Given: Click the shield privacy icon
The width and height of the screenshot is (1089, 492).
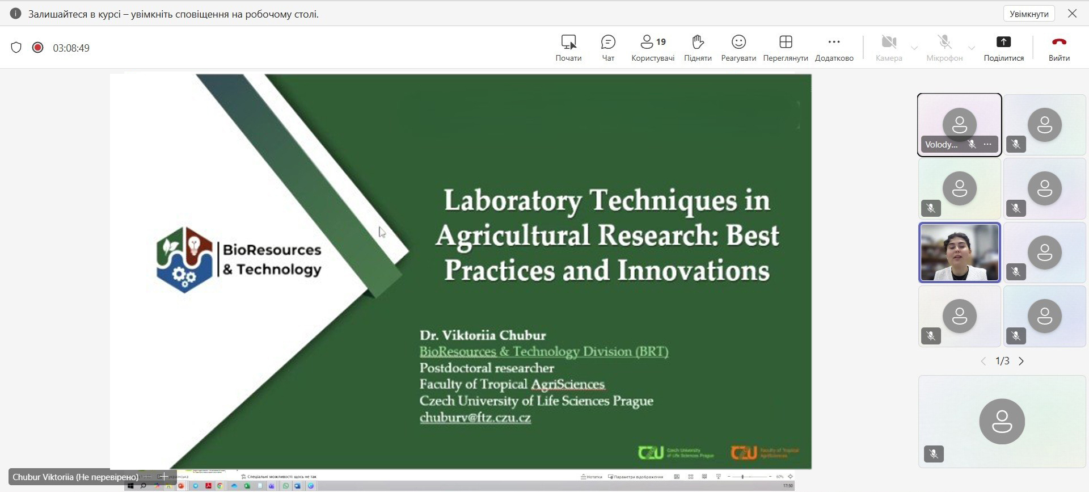Looking at the screenshot, I should (x=16, y=48).
